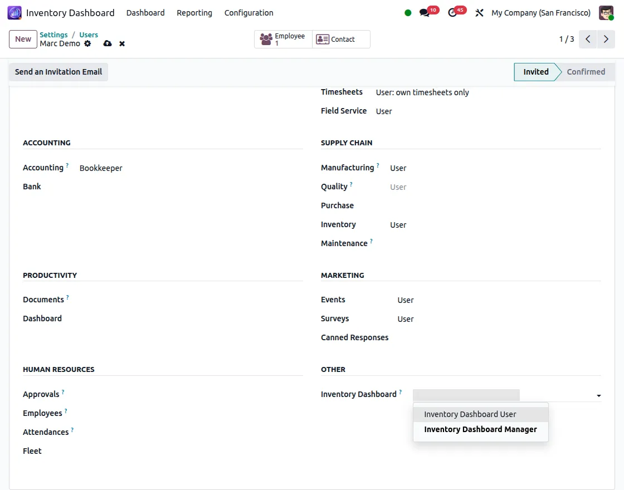The height and width of the screenshot is (490, 624).
Task: Click the Inventory Dashboard app logo
Action: (14, 12)
